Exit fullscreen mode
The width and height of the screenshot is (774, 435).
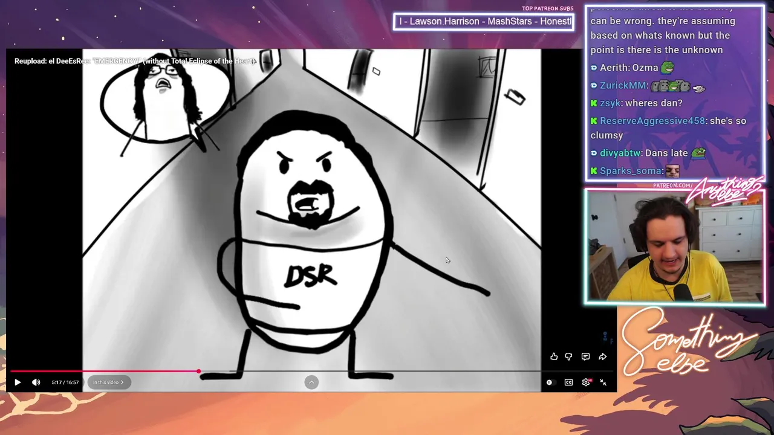click(x=603, y=382)
